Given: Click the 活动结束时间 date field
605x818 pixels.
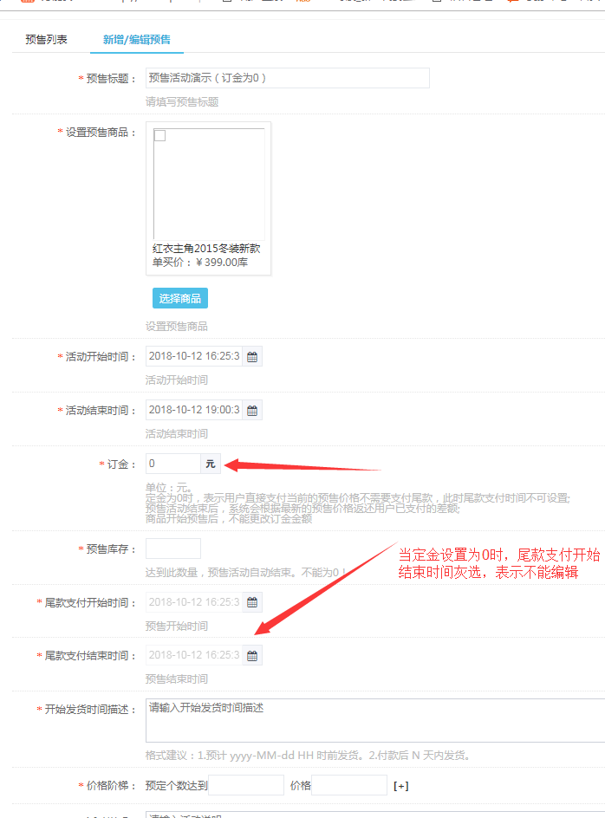Looking at the screenshot, I should click(x=194, y=410).
